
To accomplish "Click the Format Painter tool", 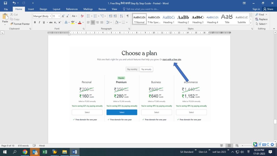I will [20, 24].
